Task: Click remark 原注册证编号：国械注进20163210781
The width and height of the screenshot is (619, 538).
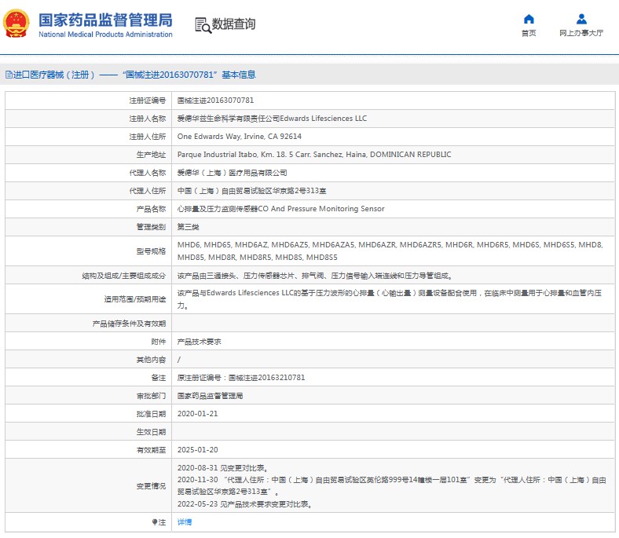Action: coord(241,377)
